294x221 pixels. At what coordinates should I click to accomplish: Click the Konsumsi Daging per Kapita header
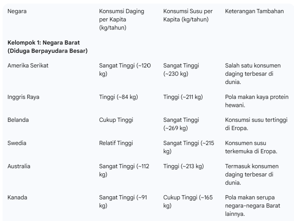121,19
